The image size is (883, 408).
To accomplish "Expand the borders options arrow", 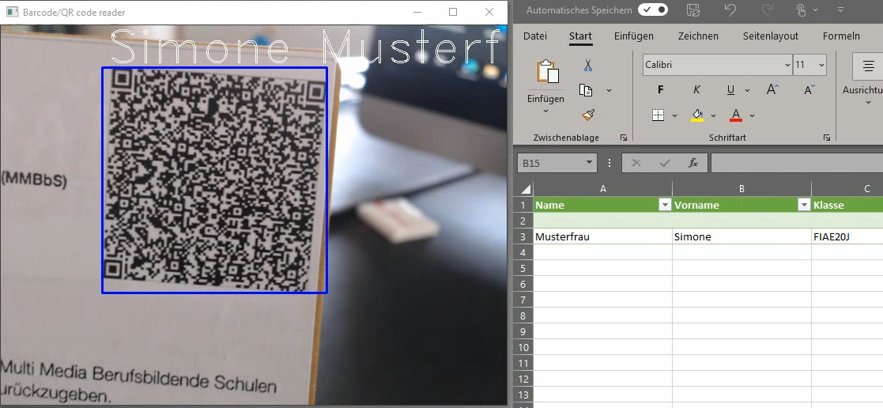I will (674, 115).
